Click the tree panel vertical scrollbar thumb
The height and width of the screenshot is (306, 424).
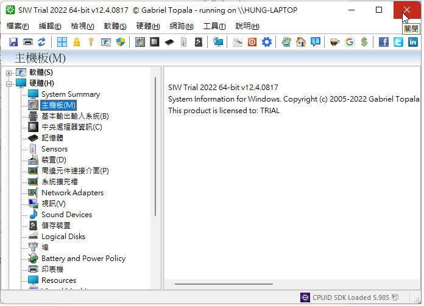[x=155, y=147]
